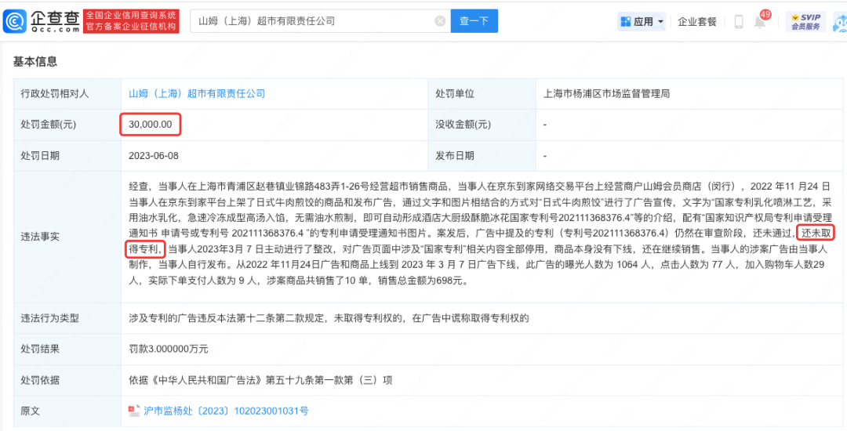Select the 全国企业信用查询系统 red banner
The height and width of the screenshot is (431, 847).
pyautogui.click(x=131, y=21)
